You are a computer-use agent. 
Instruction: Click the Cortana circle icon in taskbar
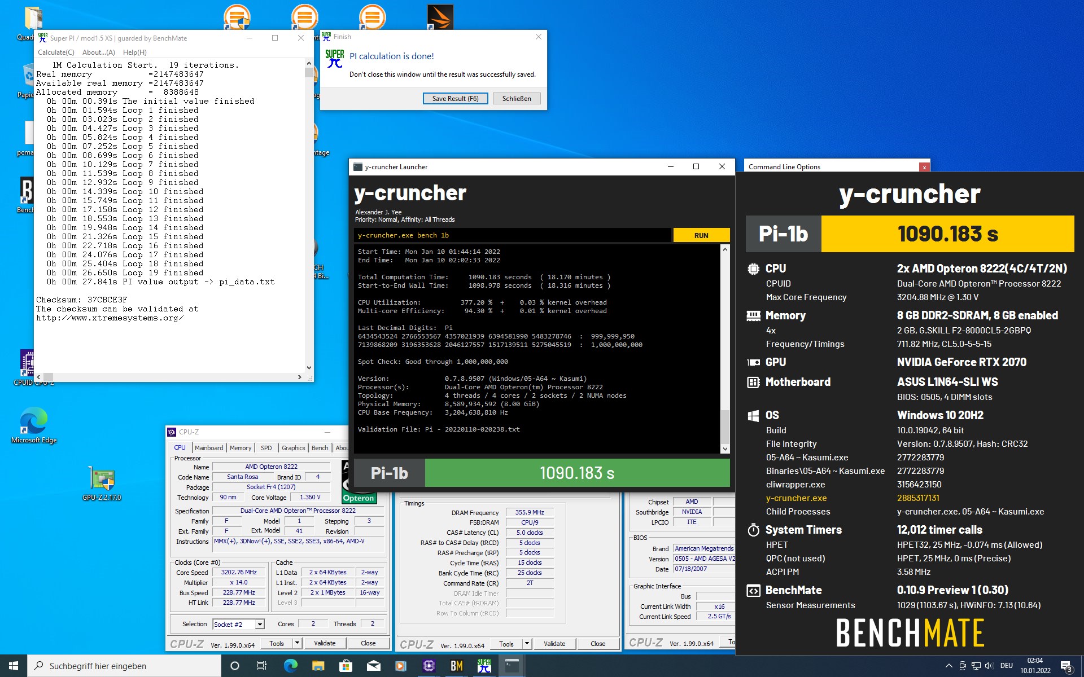235,666
